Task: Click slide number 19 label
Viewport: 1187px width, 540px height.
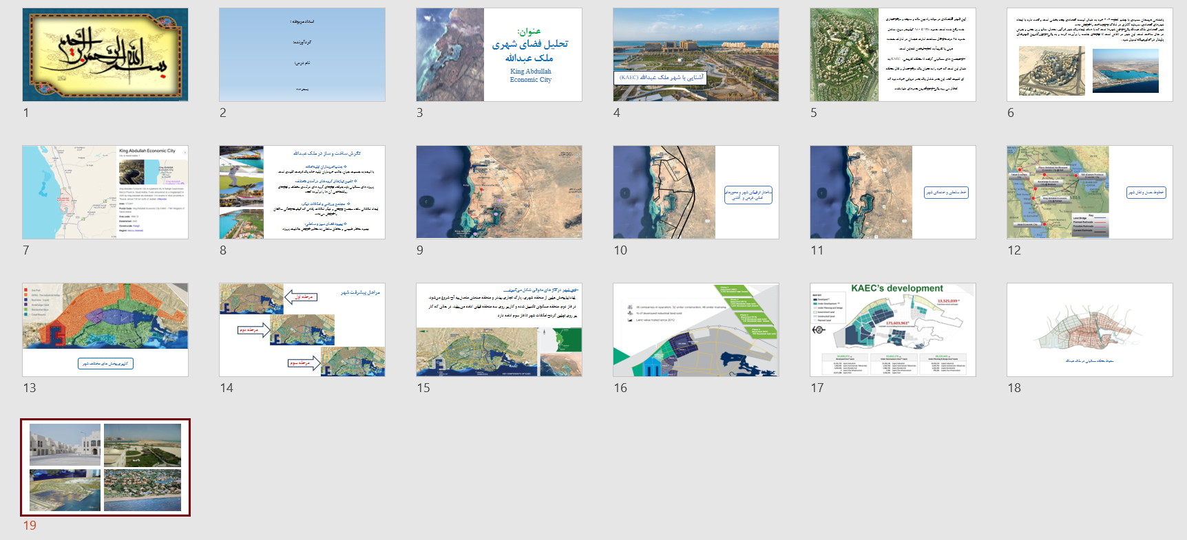Action: (x=30, y=526)
